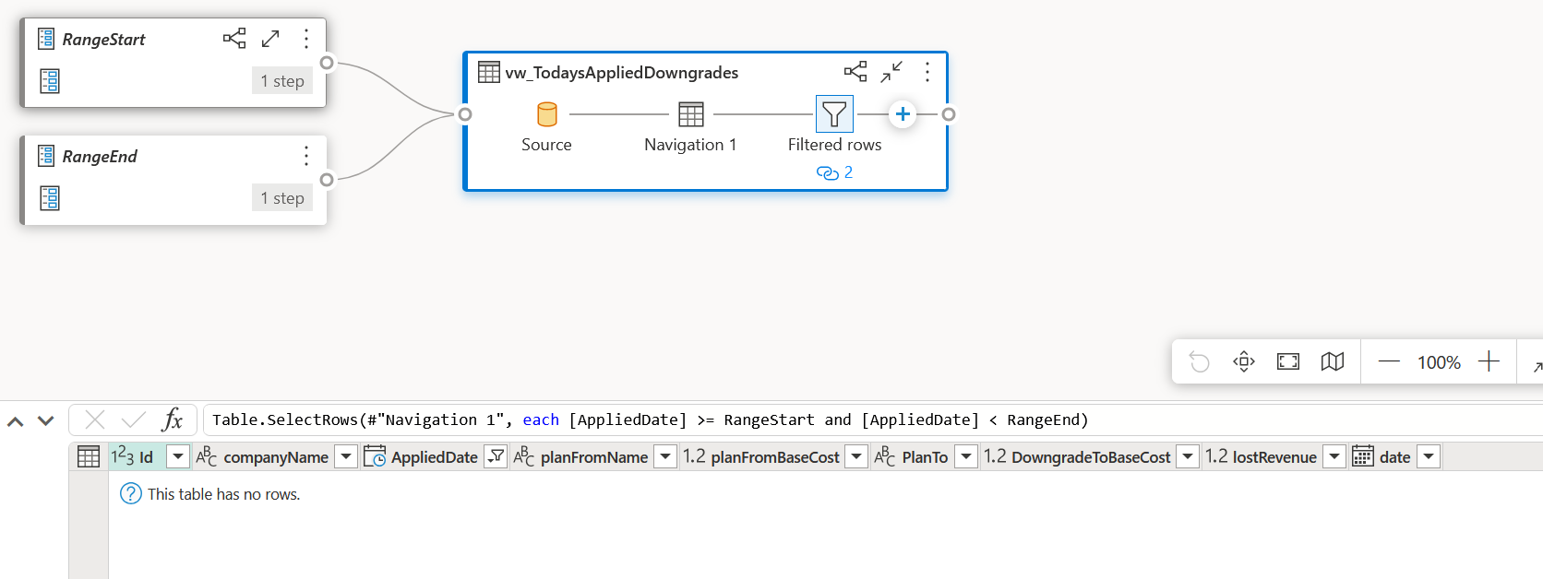1543x579 pixels.
Task: Change companyName column data type icon
Action: 207,456
